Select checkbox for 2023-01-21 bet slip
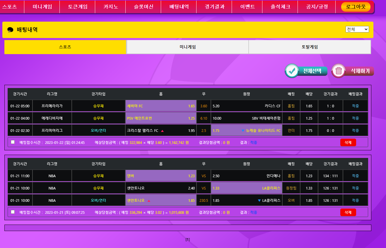Image resolution: width=386 pixels, height=248 pixels. [x=13, y=212]
